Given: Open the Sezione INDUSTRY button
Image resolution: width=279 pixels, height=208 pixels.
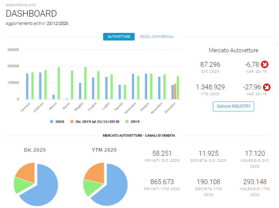Looking at the screenshot, I should click(x=233, y=106).
